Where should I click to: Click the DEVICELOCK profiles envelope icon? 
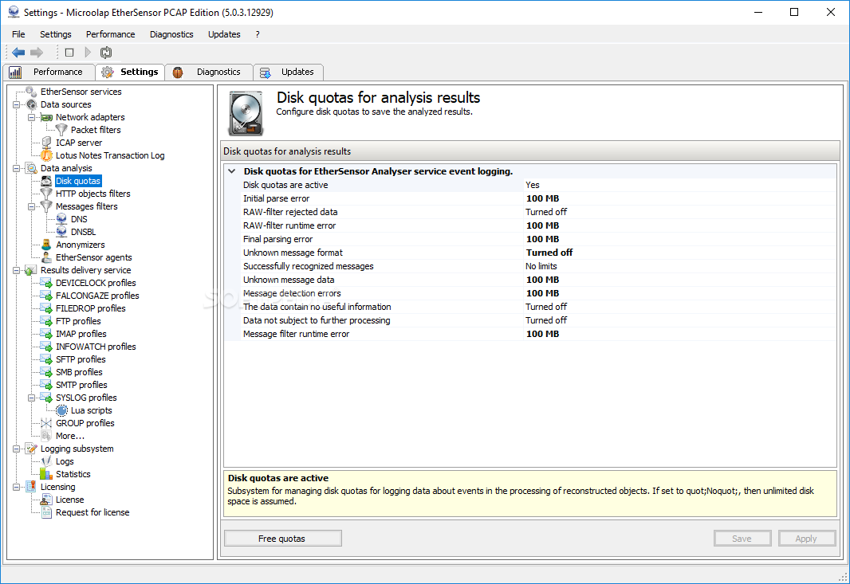tap(46, 283)
